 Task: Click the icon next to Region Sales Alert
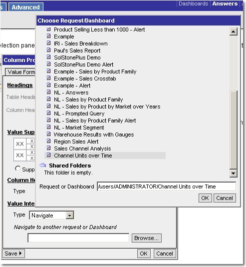point(48,141)
